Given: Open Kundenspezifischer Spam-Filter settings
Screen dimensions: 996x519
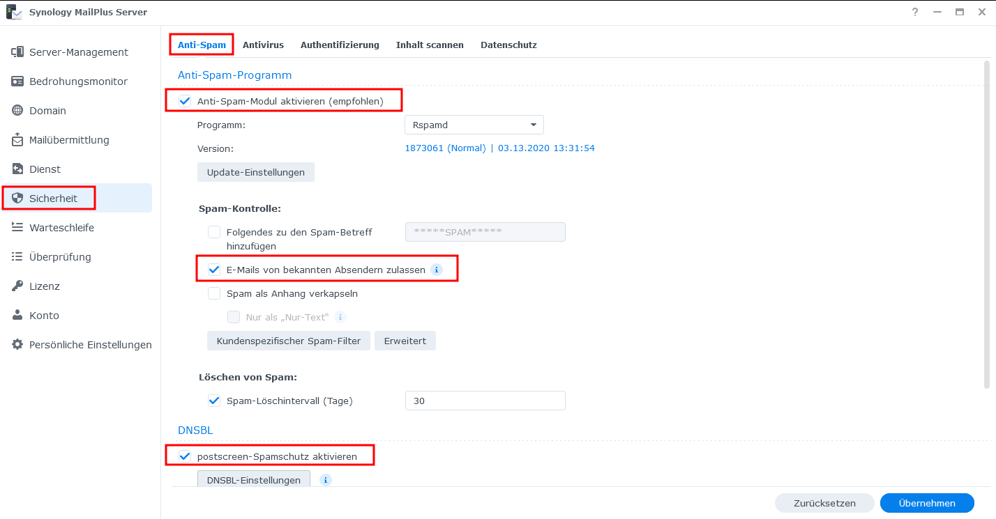Looking at the screenshot, I should [x=288, y=341].
